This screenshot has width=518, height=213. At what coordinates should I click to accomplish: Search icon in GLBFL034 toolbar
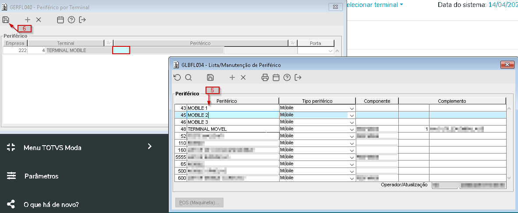pyautogui.click(x=188, y=77)
